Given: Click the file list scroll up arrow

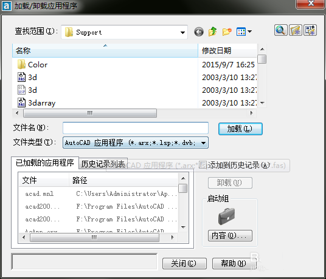Looking at the screenshot, I should click(x=262, y=49).
